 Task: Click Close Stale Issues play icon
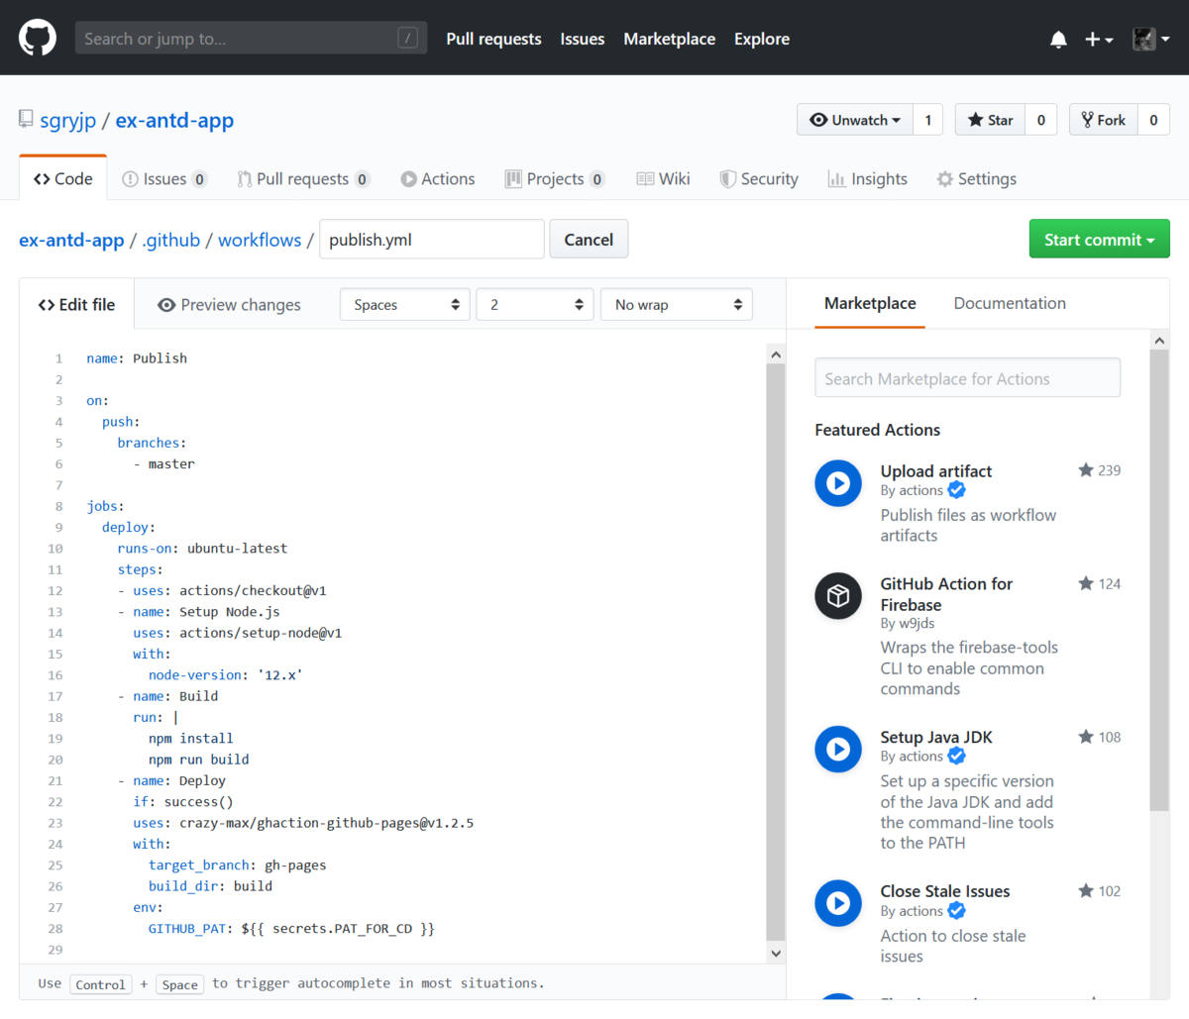pos(838,903)
